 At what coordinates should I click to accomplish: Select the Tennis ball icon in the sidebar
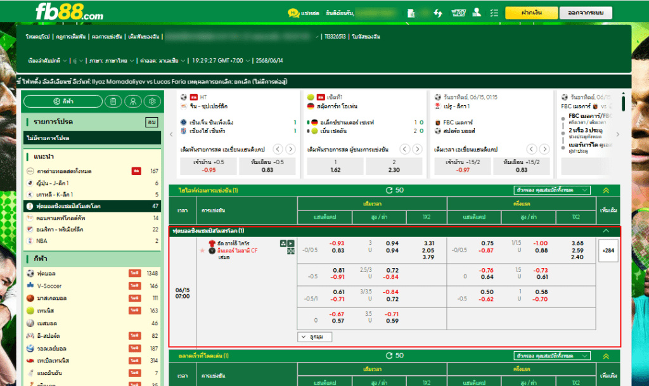(x=30, y=311)
